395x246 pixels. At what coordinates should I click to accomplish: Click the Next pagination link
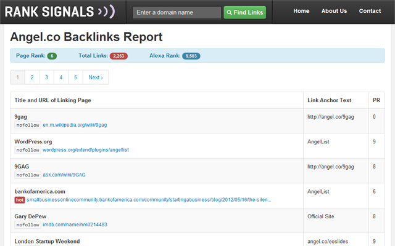point(96,77)
